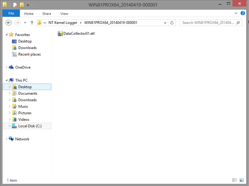
Task: Switch to Details view layout
Action: 234,180
